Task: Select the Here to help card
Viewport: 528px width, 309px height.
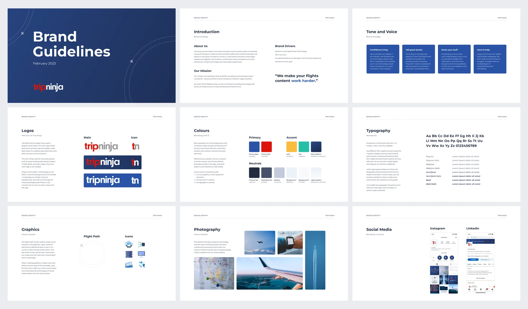Action: [490, 59]
